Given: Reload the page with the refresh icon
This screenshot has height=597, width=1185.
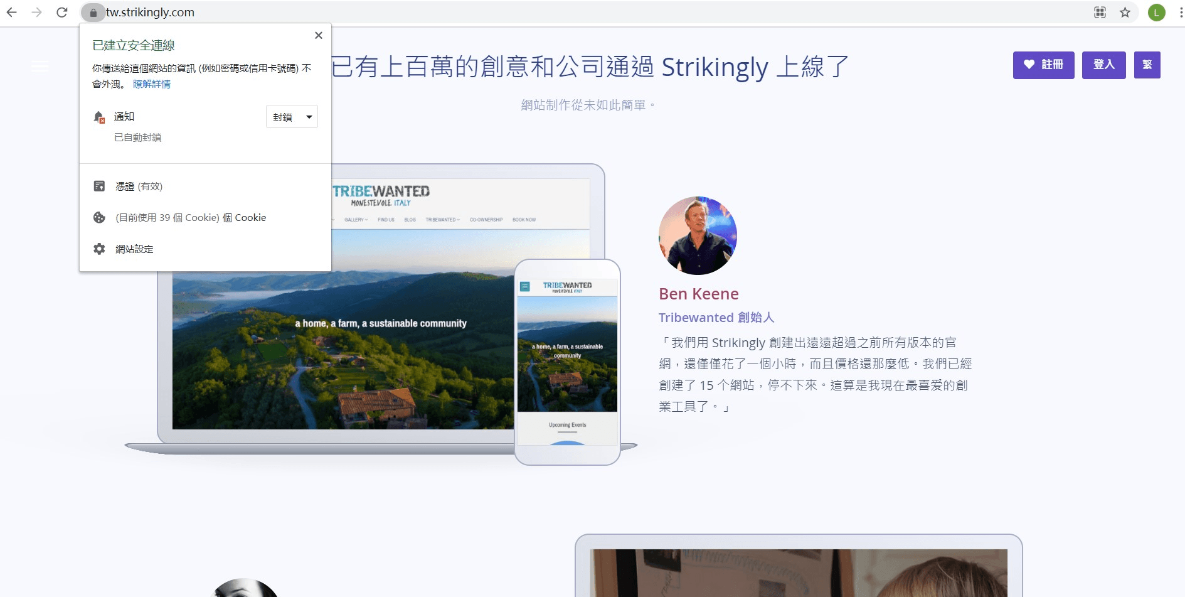Looking at the screenshot, I should pos(61,13).
